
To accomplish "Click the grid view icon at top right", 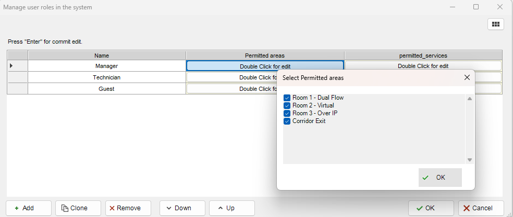I will point(495,24).
